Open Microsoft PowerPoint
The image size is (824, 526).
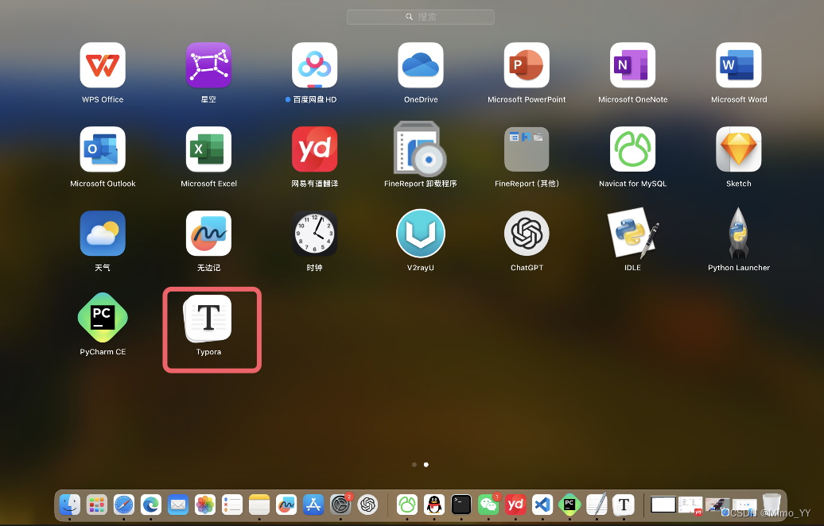pos(527,65)
